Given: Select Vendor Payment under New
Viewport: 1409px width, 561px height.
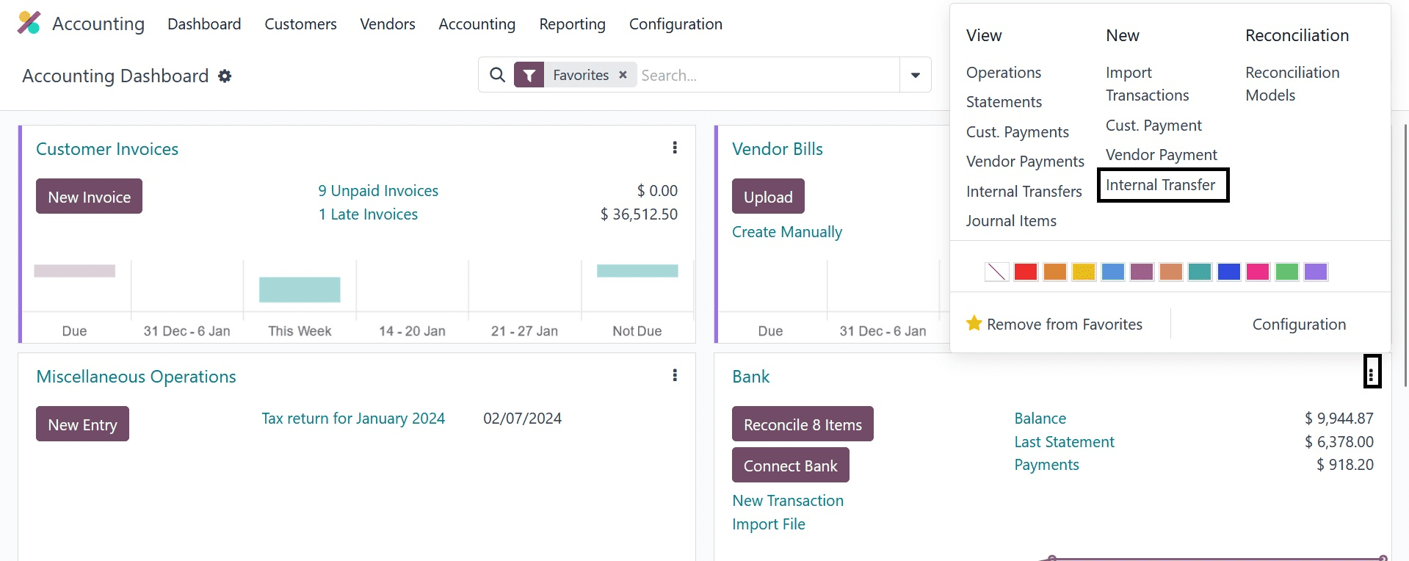Looking at the screenshot, I should (1162, 155).
